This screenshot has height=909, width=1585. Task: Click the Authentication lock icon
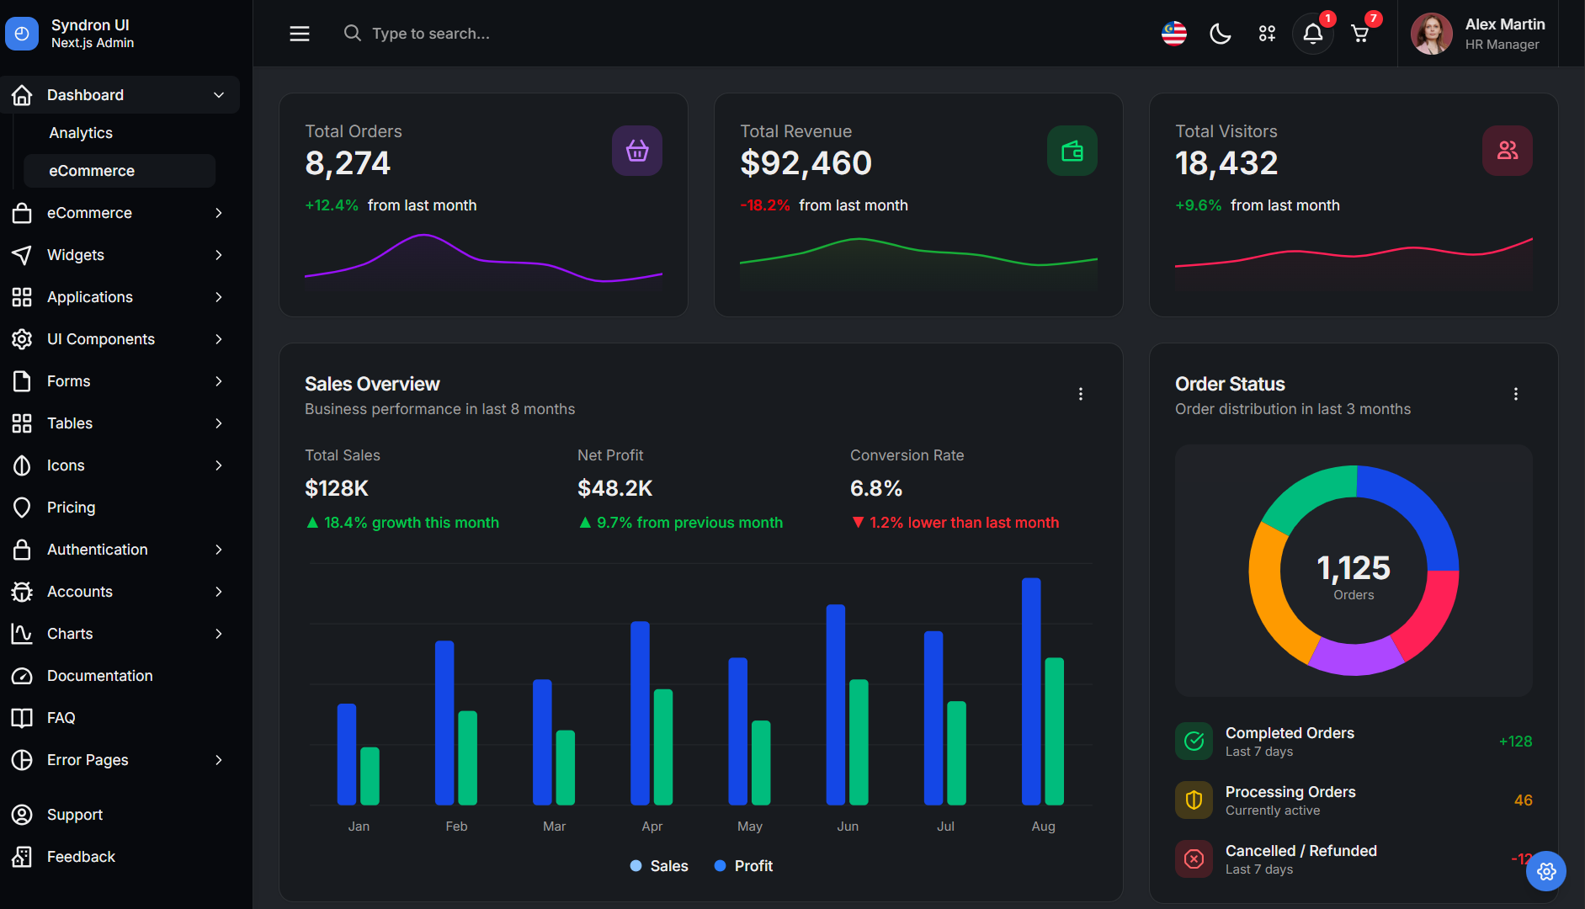pos(22,550)
